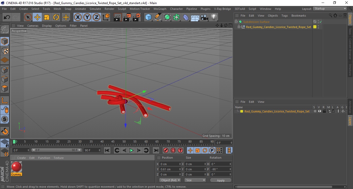353x189 pixels.
Task: Switch to Texture mode
Action: 5,51
